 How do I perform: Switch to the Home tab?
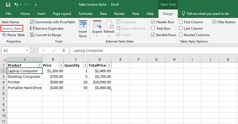pyautogui.click(x=25, y=14)
